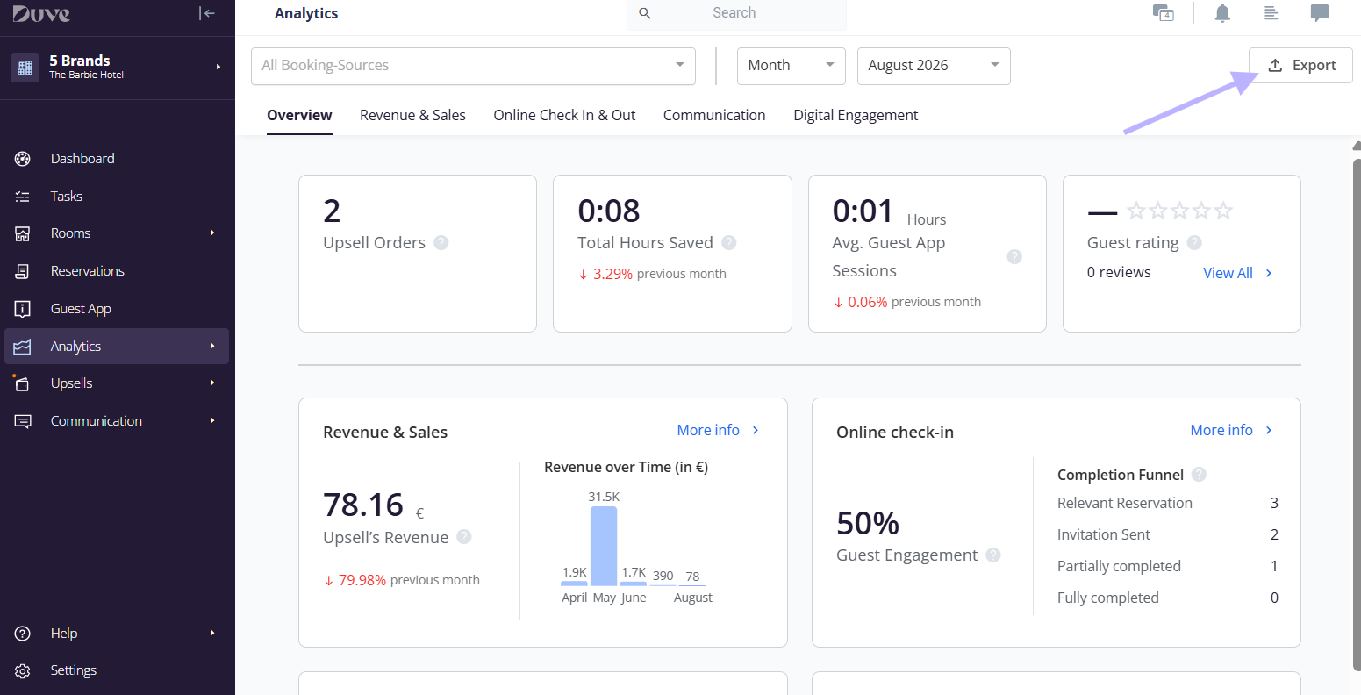Viewport: 1361px width, 695px height.
Task: Switch to the Digital Engagement tab
Action: pyautogui.click(x=856, y=115)
